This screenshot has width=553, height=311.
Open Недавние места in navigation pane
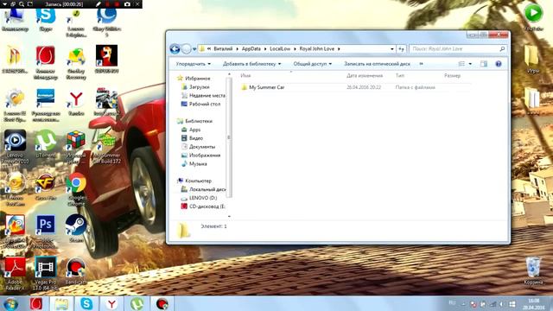pos(207,95)
